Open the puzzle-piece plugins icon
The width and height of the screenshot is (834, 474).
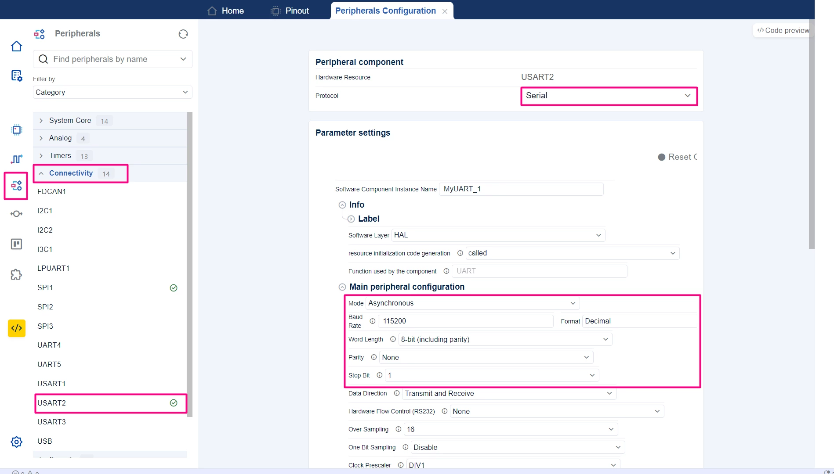point(16,275)
